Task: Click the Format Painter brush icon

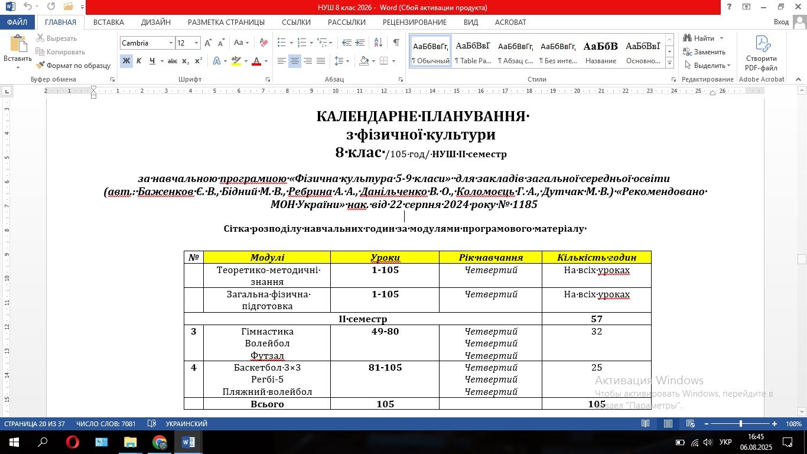Action: pyautogui.click(x=40, y=66)
